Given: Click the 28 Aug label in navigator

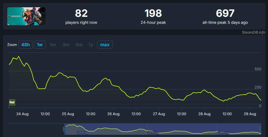Looking at the screenshot, I should [223, 133].
